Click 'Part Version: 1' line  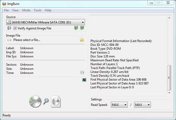tap(100, 53)
